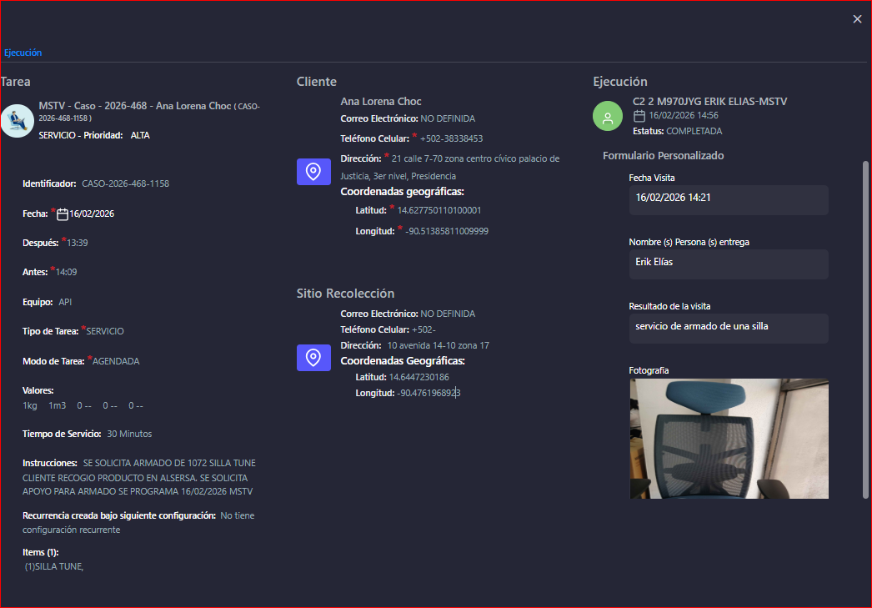Click the calendar icon beside execution date 14:56
872x608 pixels.
pos(639,116)
